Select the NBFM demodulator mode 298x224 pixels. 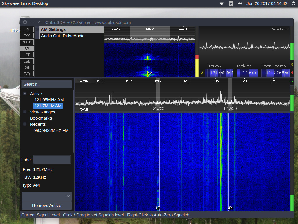(x=27, y=42)
